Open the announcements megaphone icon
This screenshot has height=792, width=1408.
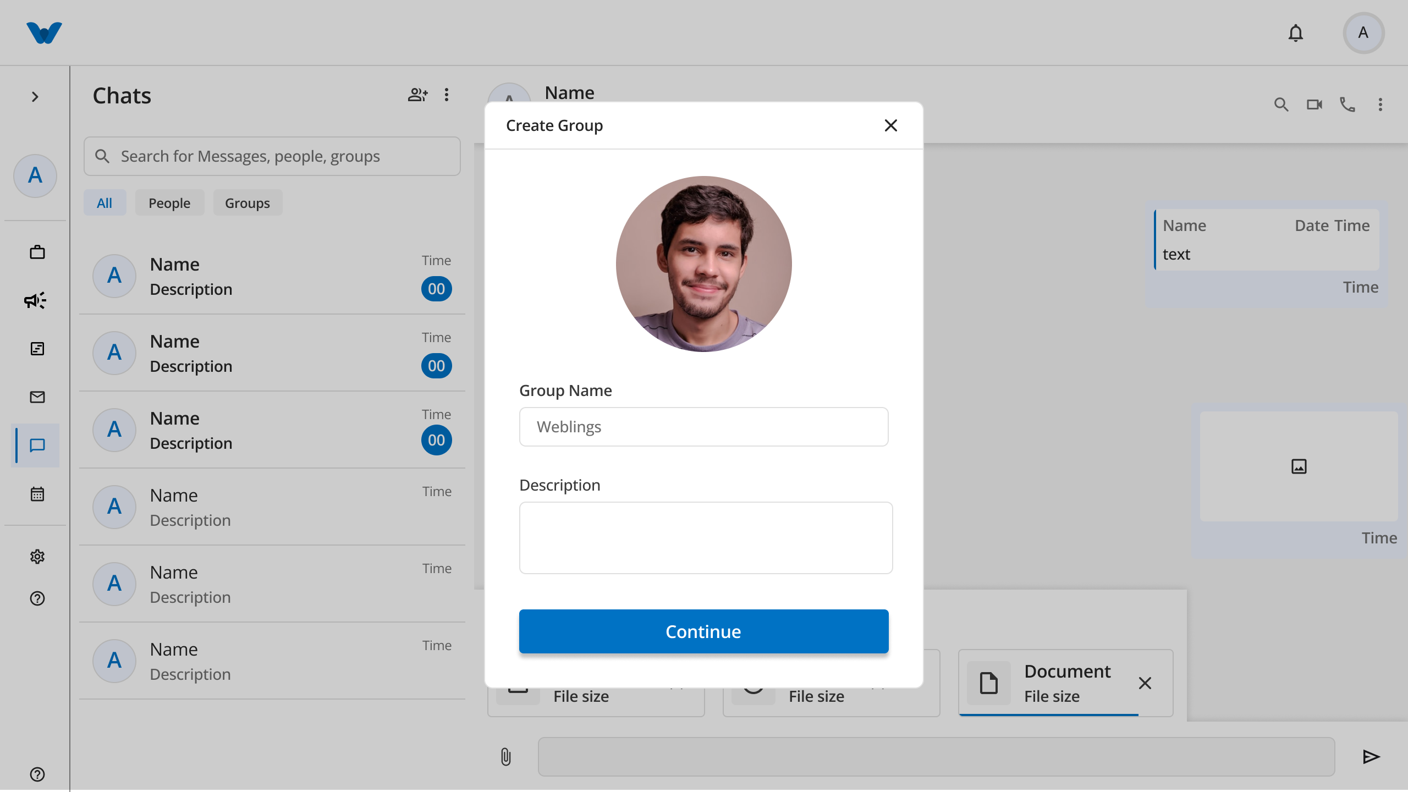tap(35, 300)
